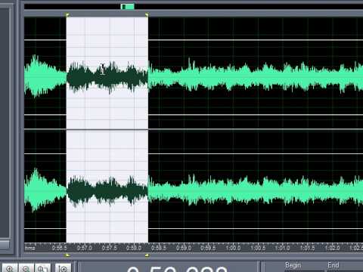Image resolution: width=363 pixels, height=272 pixels.
Task: Click the zoom out magnifier icon
Action: (26, 268)
